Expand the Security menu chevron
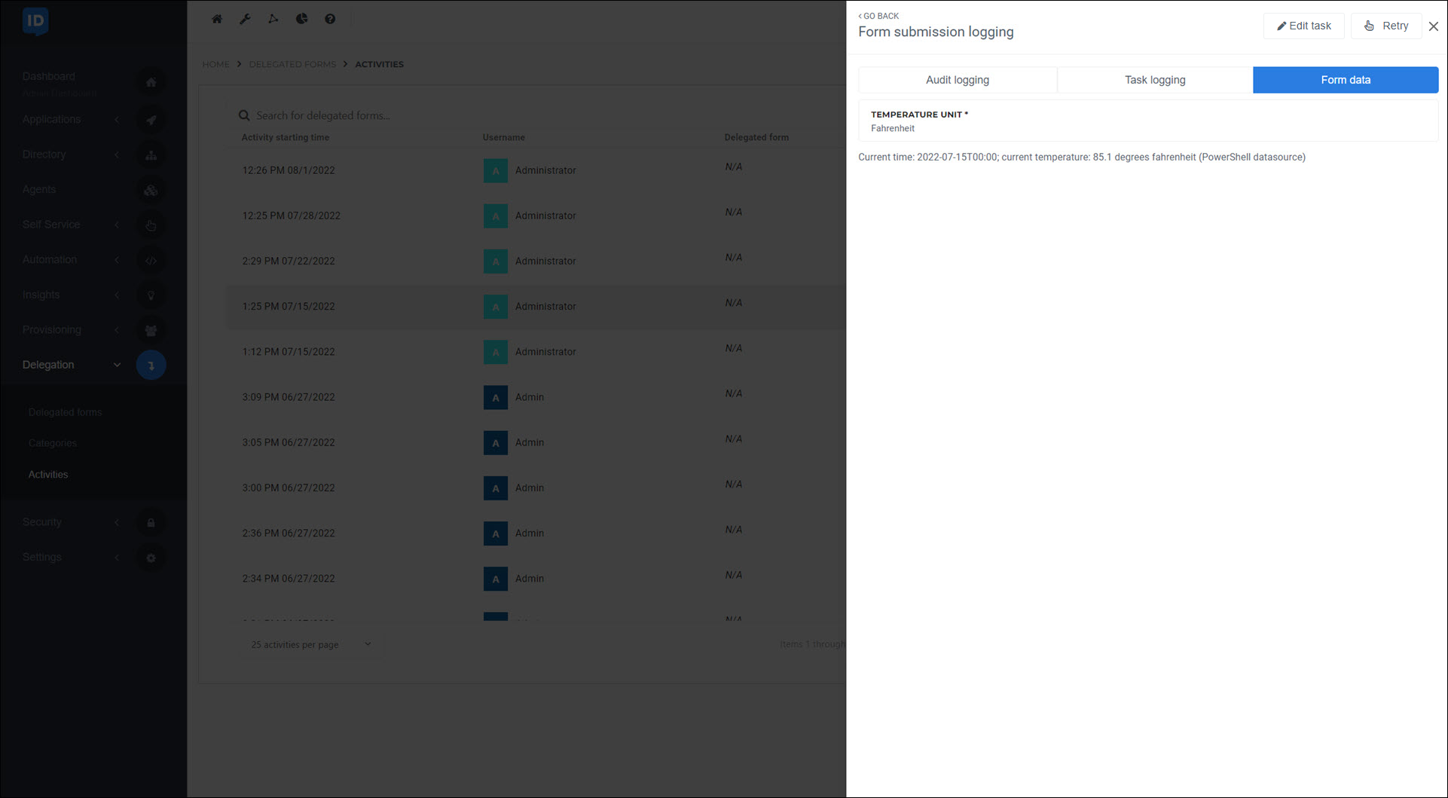The width and height of the screenshot is (1448, 798). [x=117, y=522]
